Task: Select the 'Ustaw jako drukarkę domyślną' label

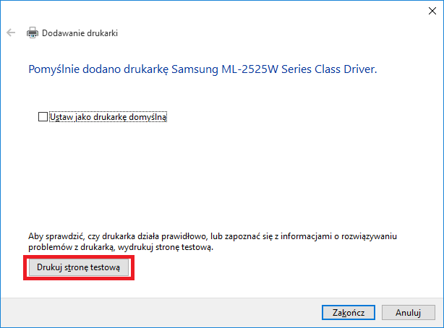Action: pos(108,117)
